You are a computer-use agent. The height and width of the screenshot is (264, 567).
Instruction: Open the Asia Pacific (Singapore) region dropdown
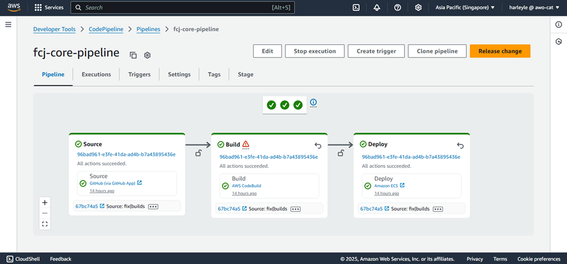(465, 7)
